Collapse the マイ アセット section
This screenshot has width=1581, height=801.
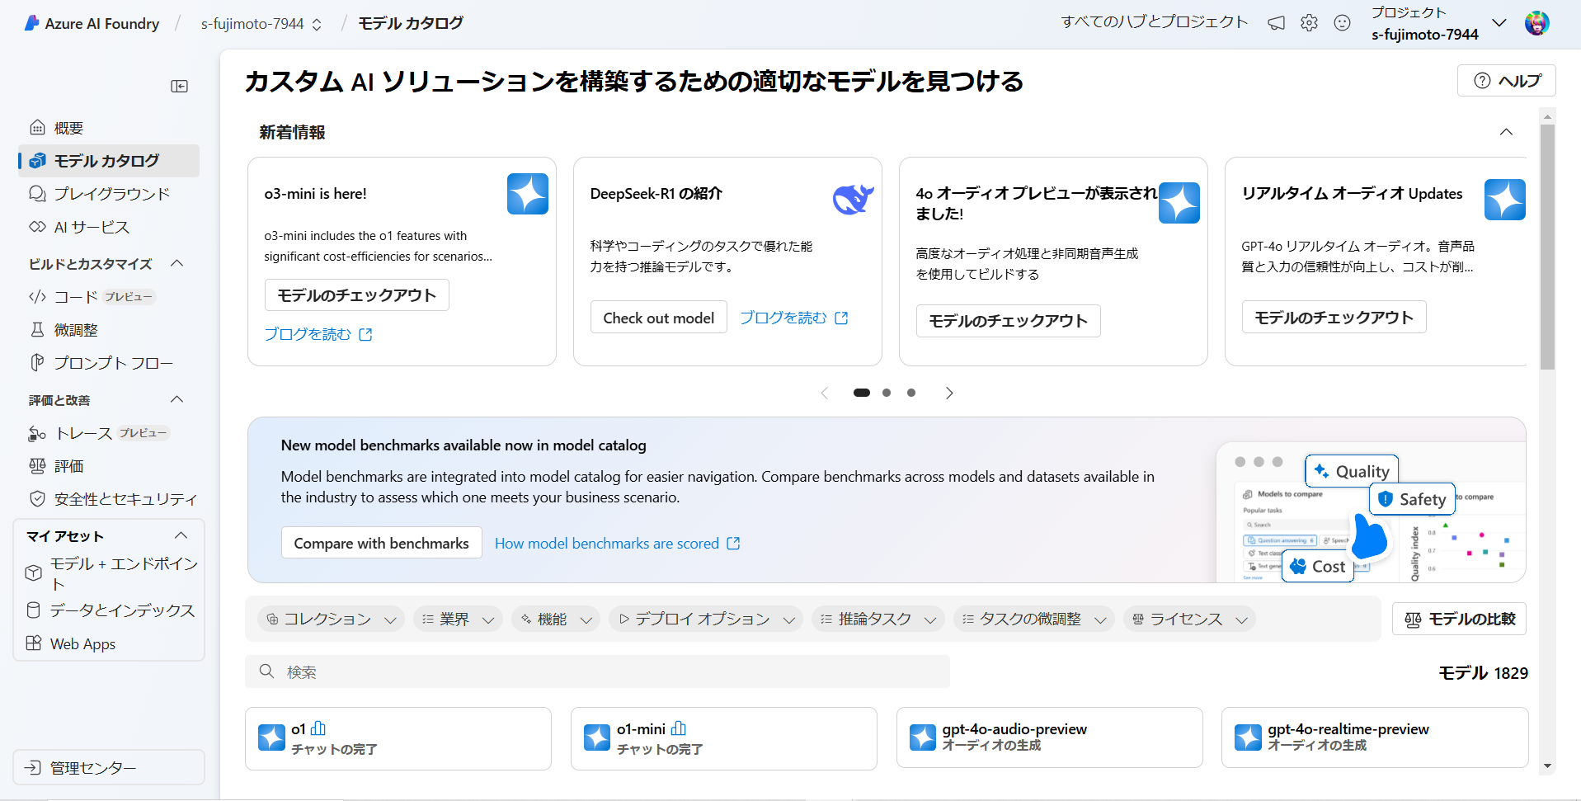point(181,535)
